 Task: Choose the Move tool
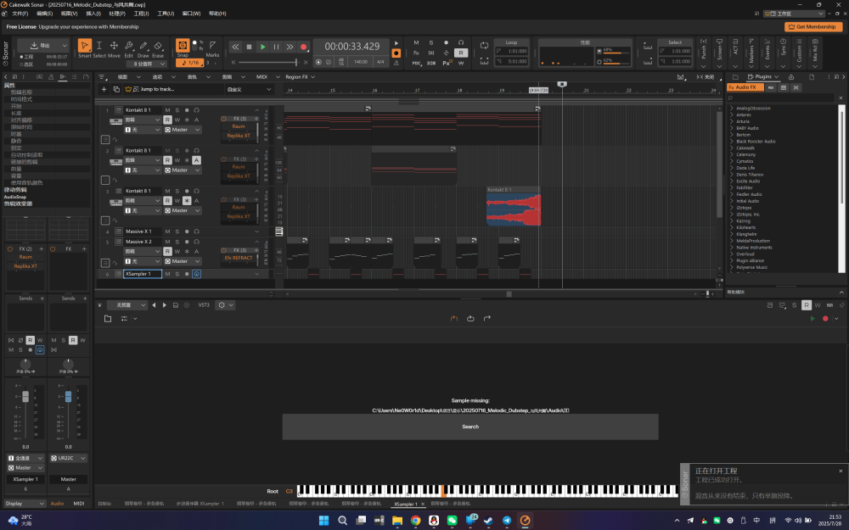point(114,46)
